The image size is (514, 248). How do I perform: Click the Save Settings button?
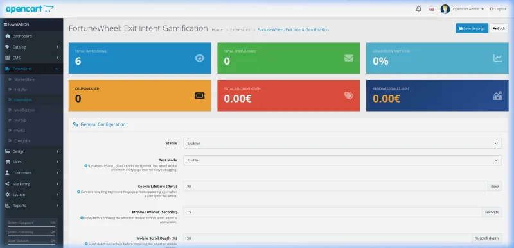pyautogui.click(x=472, y=28)
